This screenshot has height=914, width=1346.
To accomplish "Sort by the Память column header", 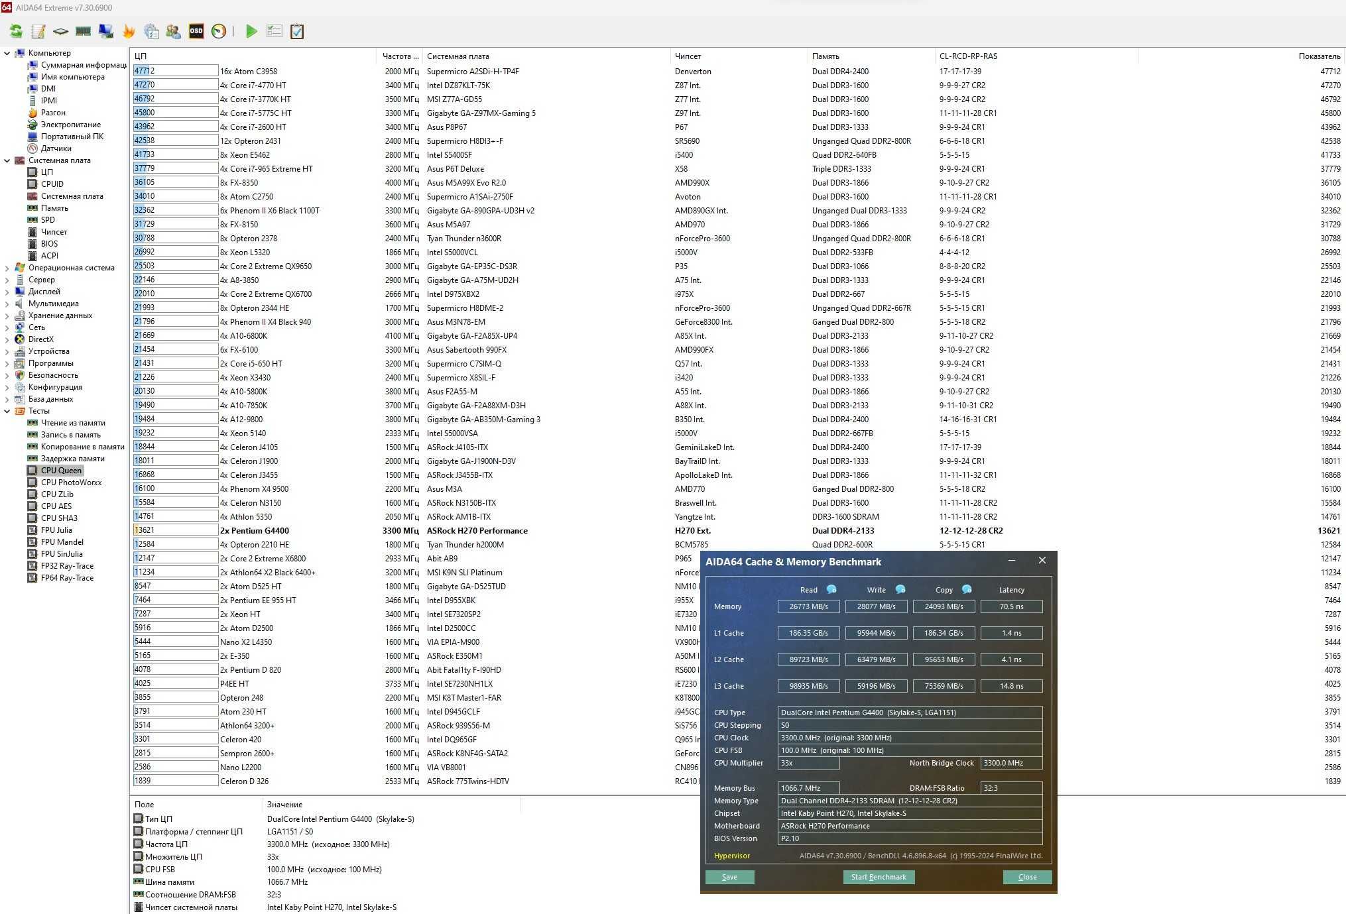I will 871,56.
